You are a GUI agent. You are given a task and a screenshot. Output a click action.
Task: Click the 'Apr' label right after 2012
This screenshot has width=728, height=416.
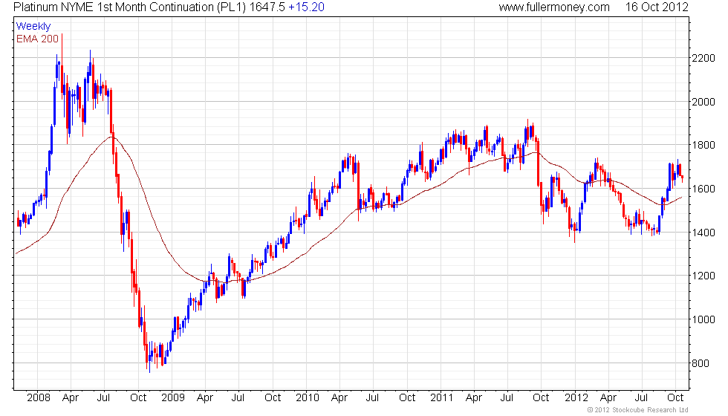pos(608,398)
